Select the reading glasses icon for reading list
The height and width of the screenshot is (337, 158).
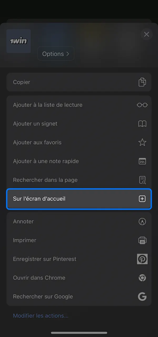pos(142,105)
